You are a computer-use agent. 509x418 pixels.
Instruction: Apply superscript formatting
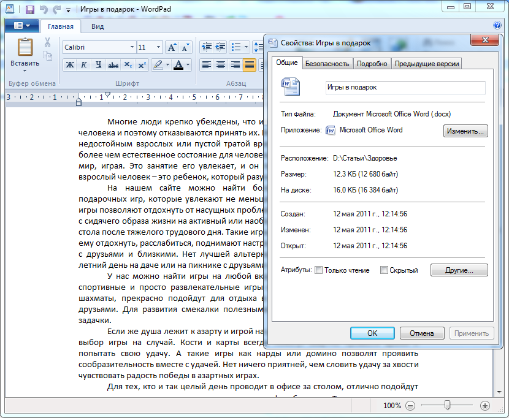(142, 65)
